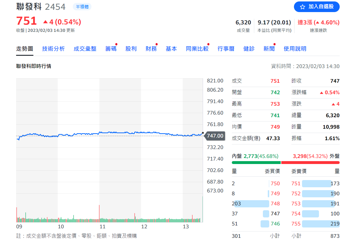Click bid price 748 volume bar
Screen dimensions: 346x247
pos(252,204)
